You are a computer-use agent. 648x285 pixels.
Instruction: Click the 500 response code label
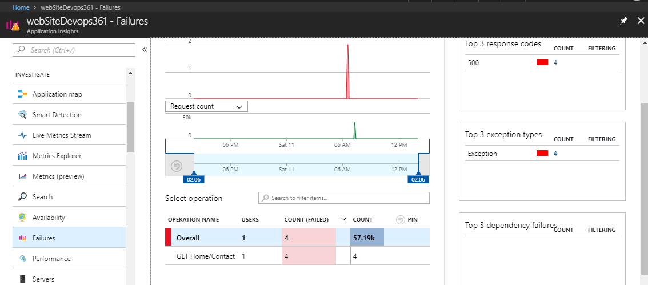[x=473, y=63]
